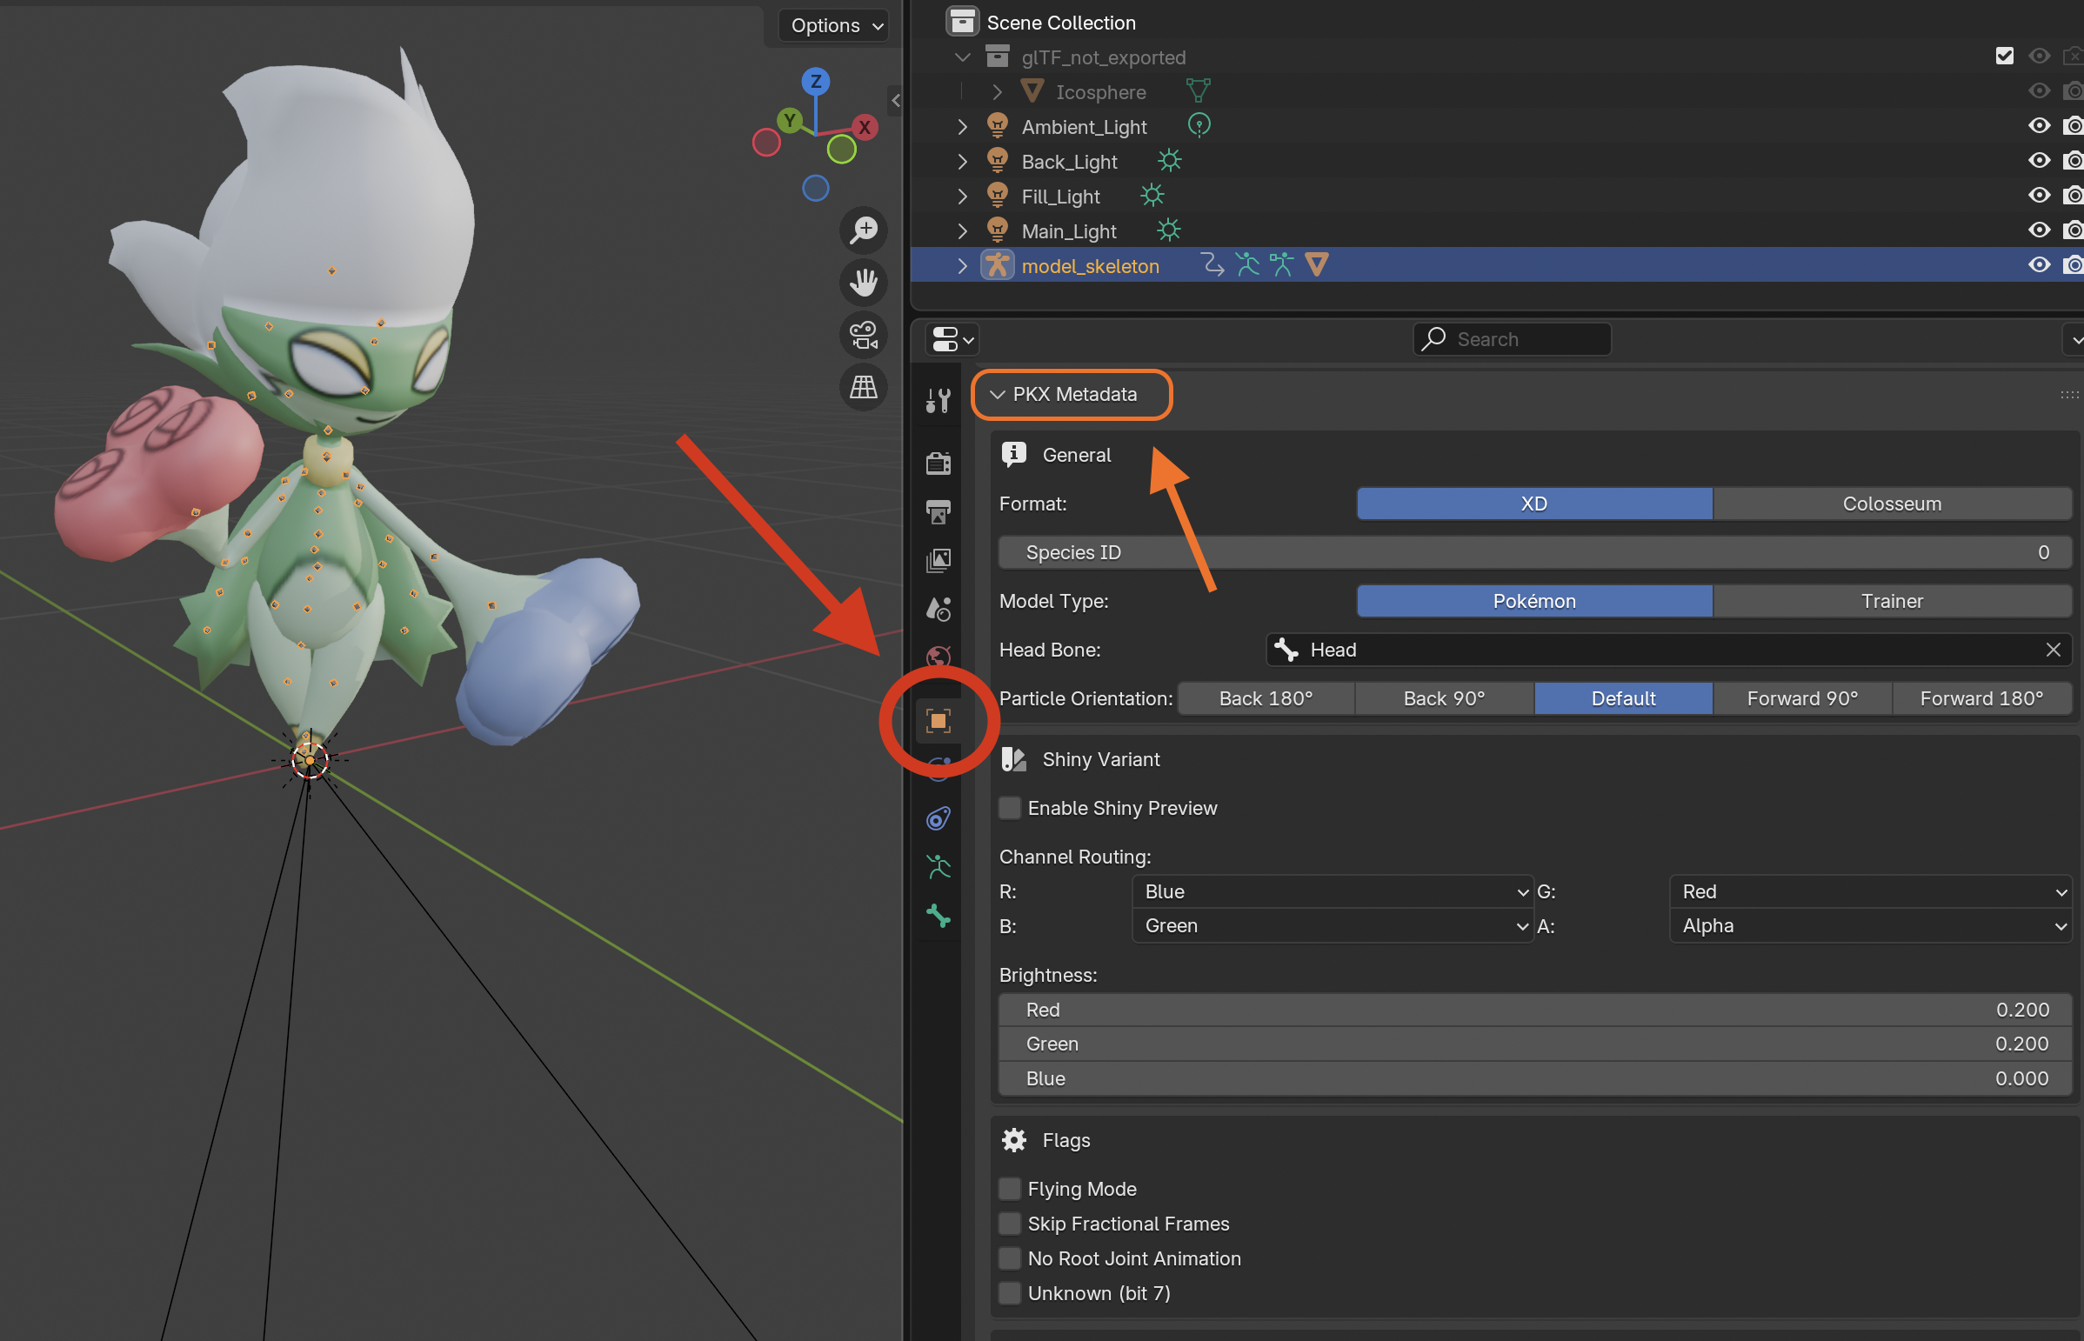2084x1341 pixels.
Task: Expand the Icosphere tree item
Action: 997,91
